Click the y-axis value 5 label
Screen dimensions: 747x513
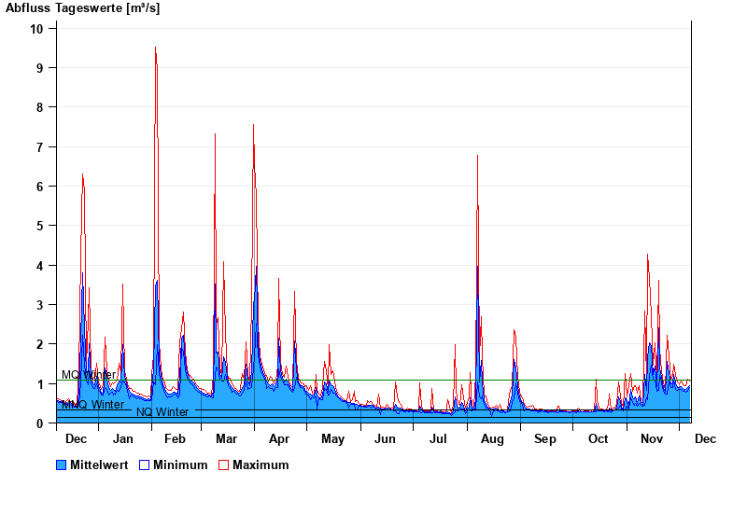pyautogui.click(x=39, y=226)
